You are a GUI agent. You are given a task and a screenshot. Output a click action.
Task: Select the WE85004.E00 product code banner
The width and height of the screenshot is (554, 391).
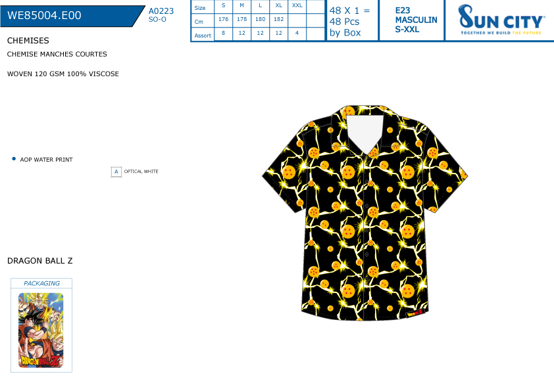[69, 16]
